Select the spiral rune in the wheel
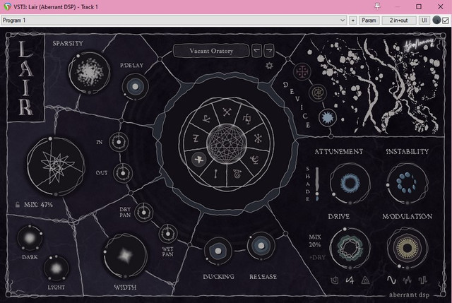The image size is (452, 303). 237,174
